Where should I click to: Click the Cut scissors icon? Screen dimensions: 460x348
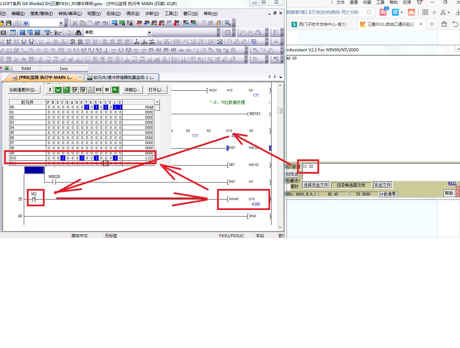click(75, 23)
